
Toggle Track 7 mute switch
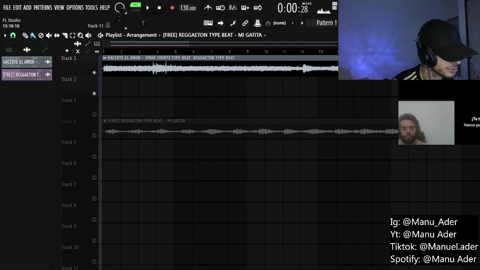pyautogui.click(x=94, y=198)
